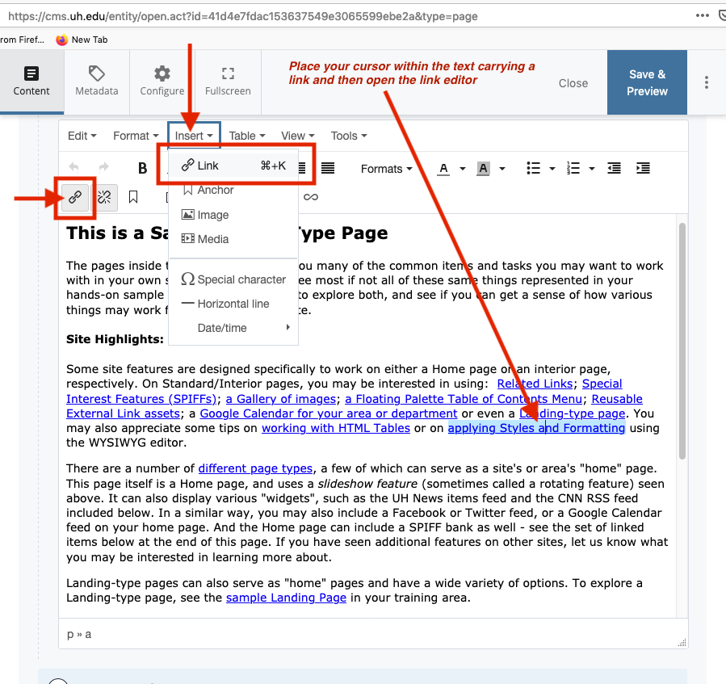Click the justify alignment icon

(x=328, y=168)
